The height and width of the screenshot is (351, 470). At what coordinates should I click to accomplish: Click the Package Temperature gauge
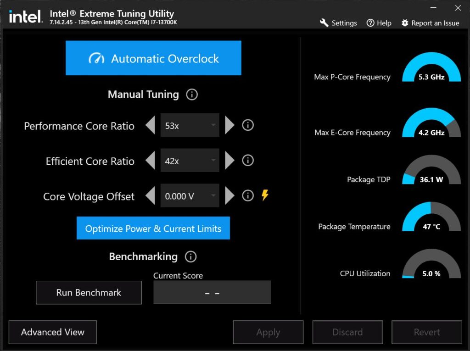431,217
